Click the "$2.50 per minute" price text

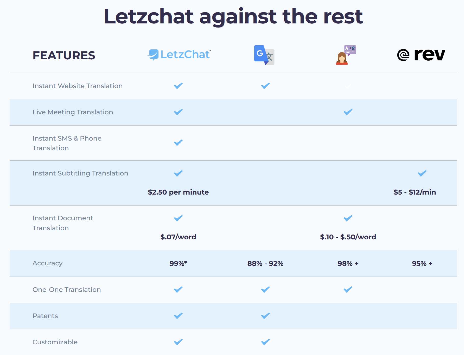(x=178, y=192)
